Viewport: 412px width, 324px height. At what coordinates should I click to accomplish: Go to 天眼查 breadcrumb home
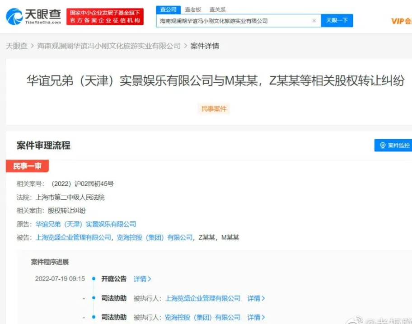click(x=17, y=46)
